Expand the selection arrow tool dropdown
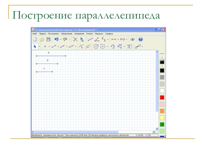This screenshot has width=205, height=154. (39, 46)
